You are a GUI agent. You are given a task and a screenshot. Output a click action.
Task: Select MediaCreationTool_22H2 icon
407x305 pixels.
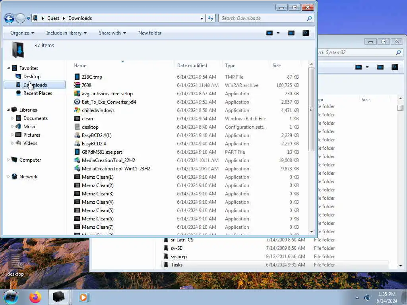(x=77, y=160)
